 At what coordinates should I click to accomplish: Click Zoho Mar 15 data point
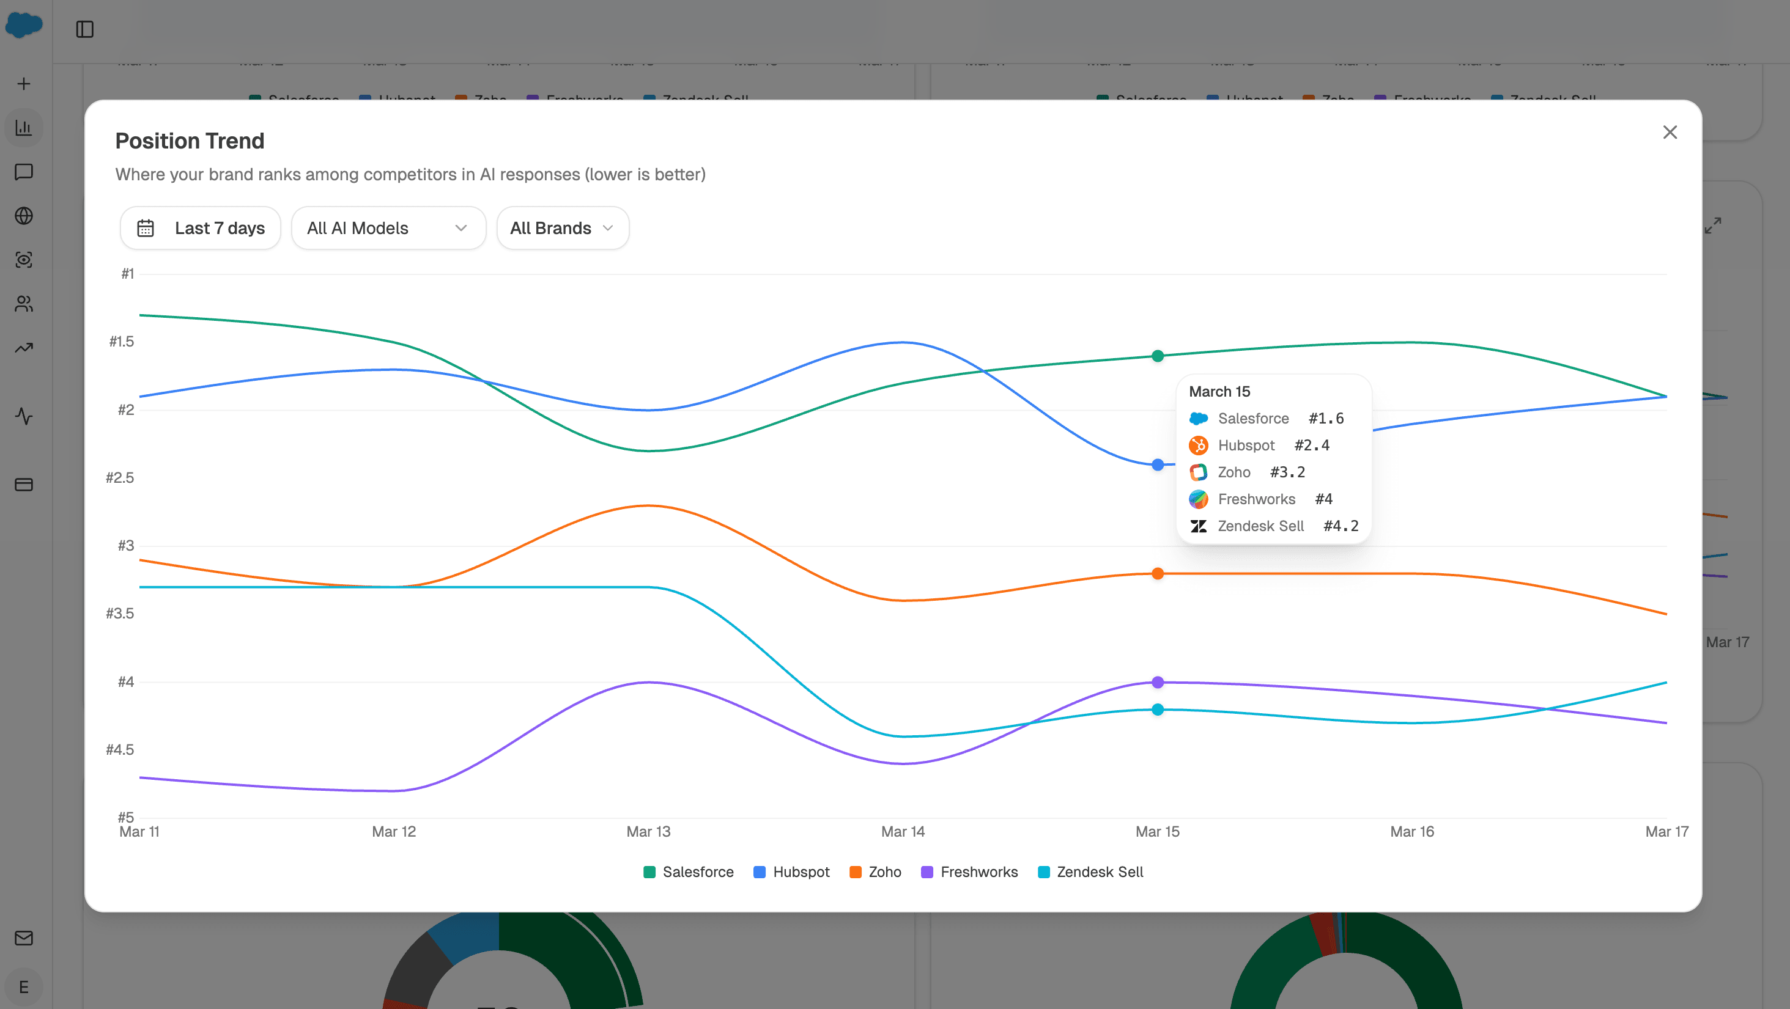coord(1158,574)
